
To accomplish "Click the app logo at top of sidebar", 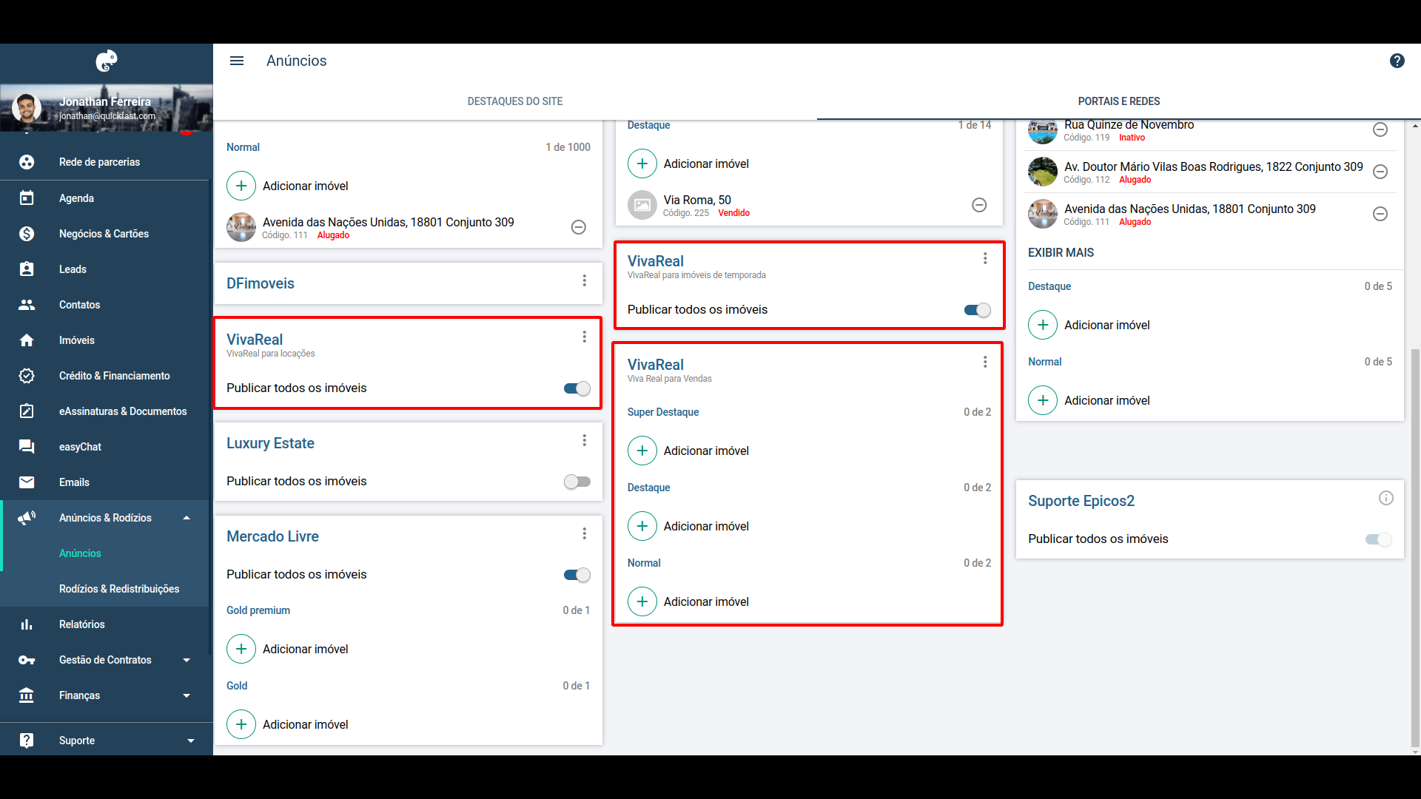I will [107, 61].
